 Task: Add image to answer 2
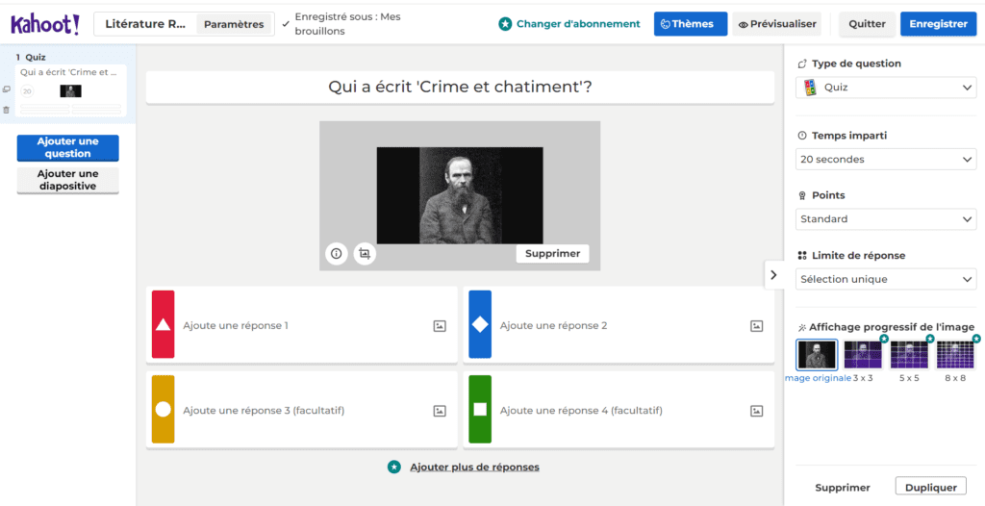pyautogui.click(x=756, y=326)
